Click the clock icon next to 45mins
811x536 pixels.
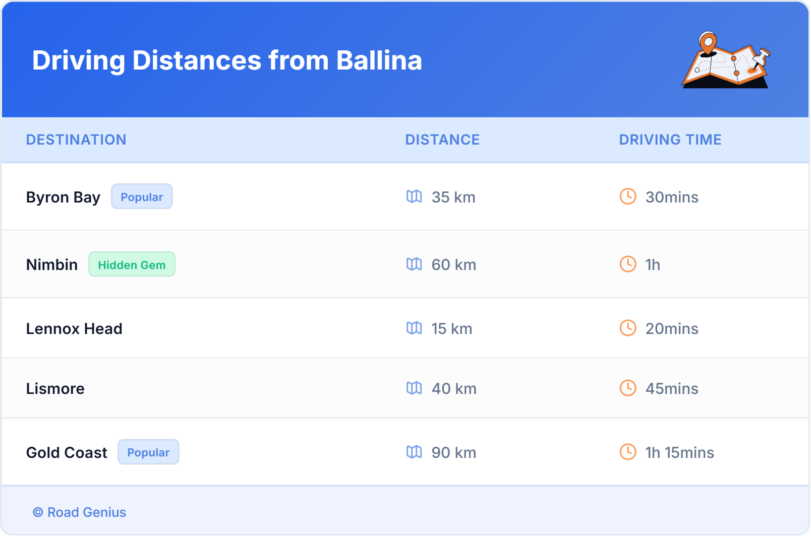(627, 388)
